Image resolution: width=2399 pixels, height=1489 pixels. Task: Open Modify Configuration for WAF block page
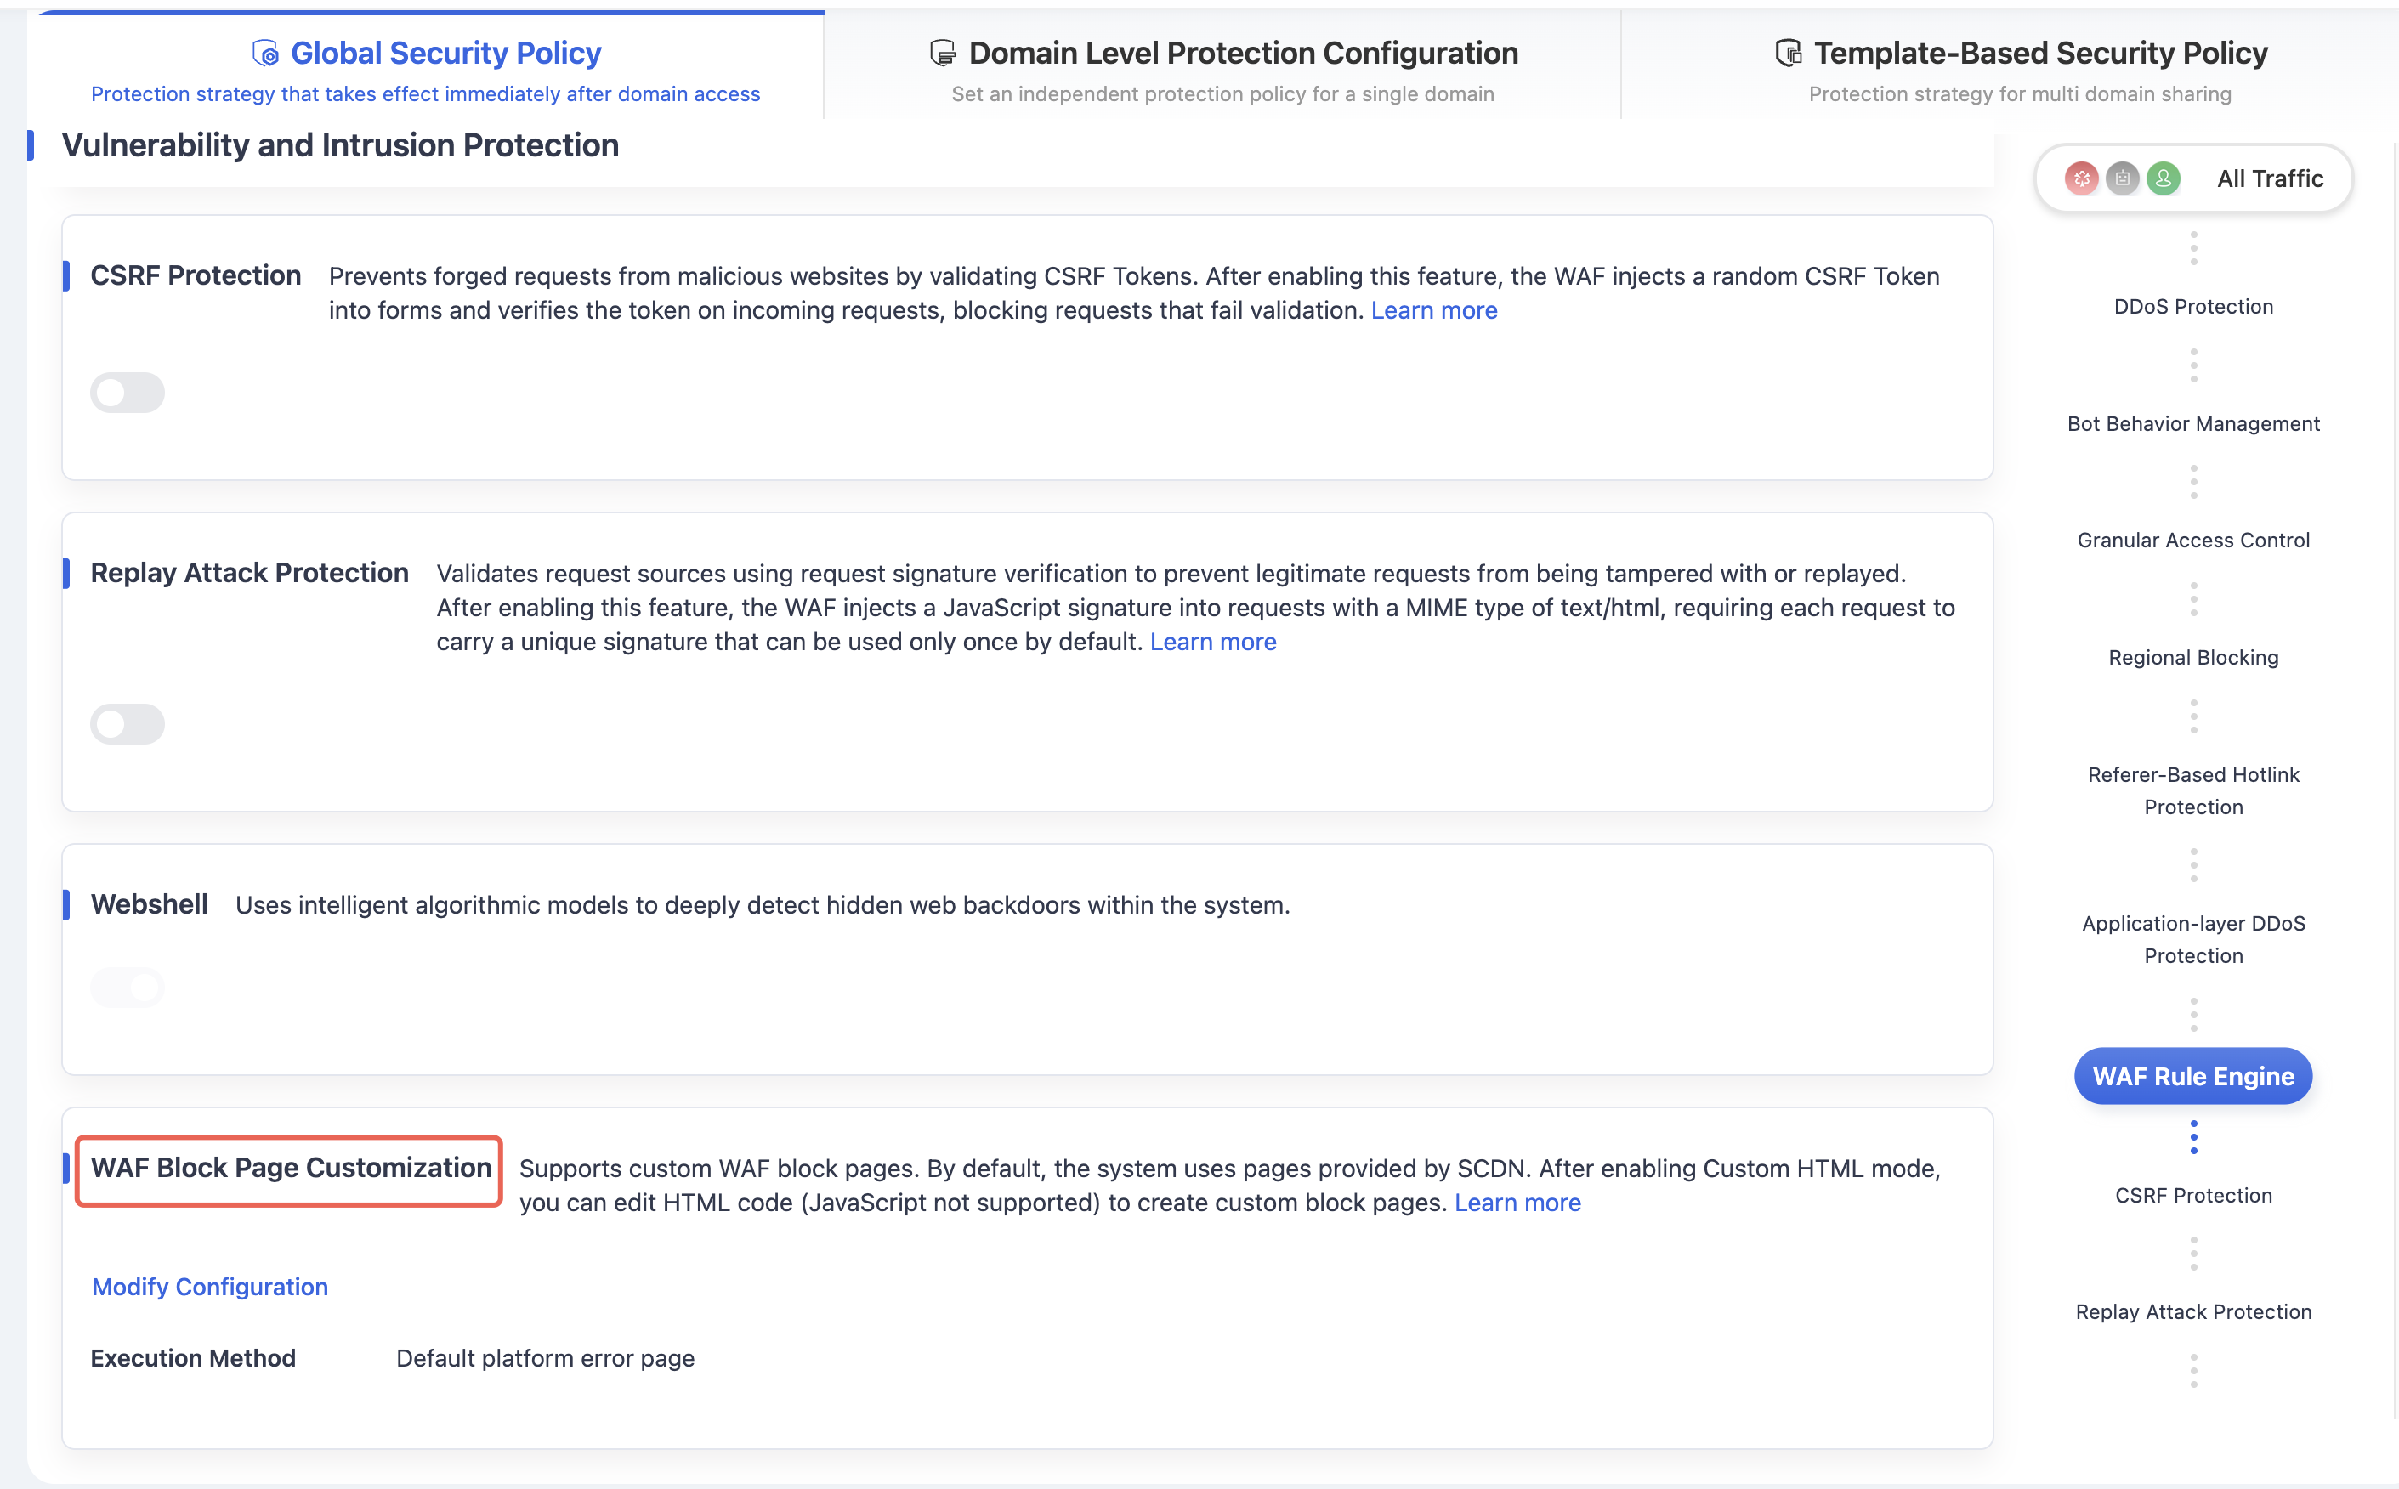pos(210,1287)
